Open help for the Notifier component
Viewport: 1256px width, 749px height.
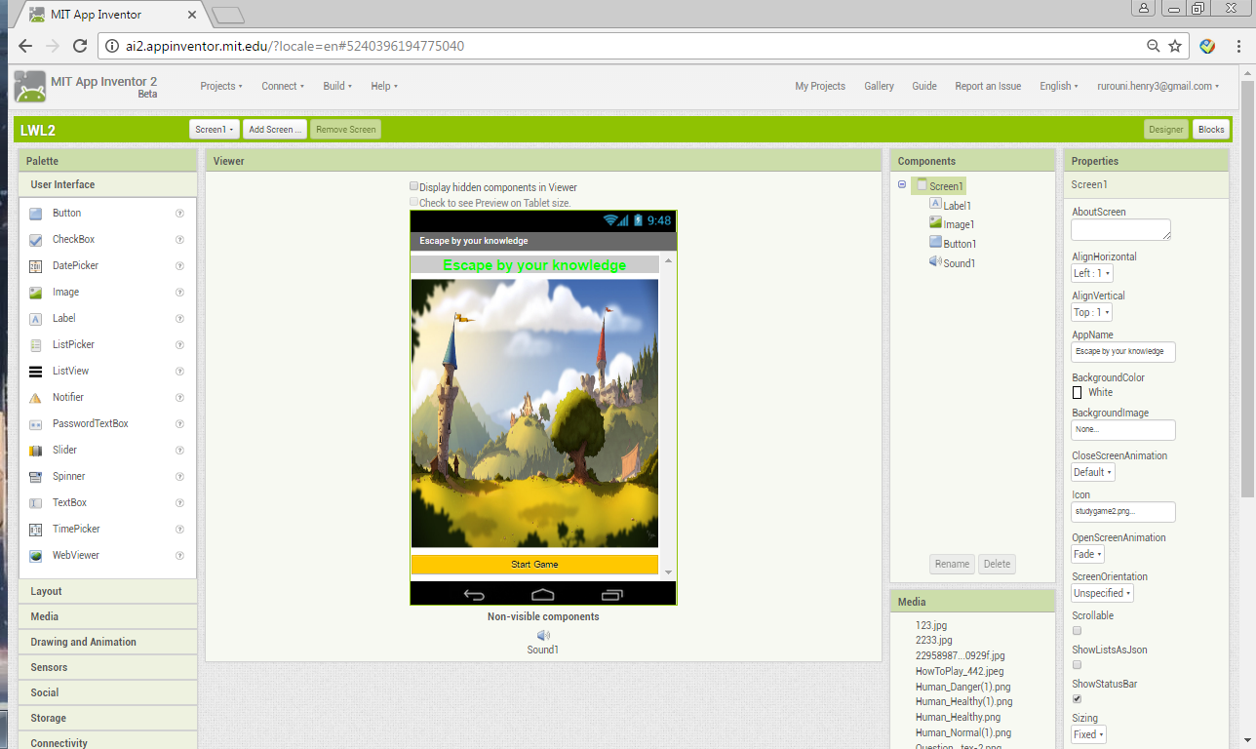179,397
